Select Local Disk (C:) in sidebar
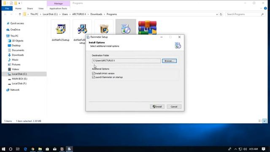This screenshot has height=152, width=270. coord(24,74)
